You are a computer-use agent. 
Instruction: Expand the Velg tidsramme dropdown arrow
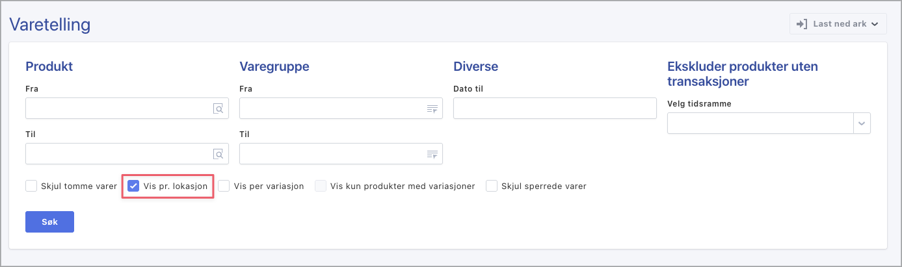click(x=862, y=123)
